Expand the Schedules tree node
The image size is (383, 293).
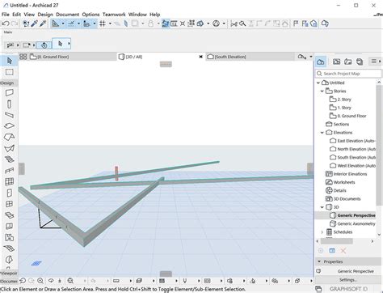pyautogui.click(x=322, y=231)
